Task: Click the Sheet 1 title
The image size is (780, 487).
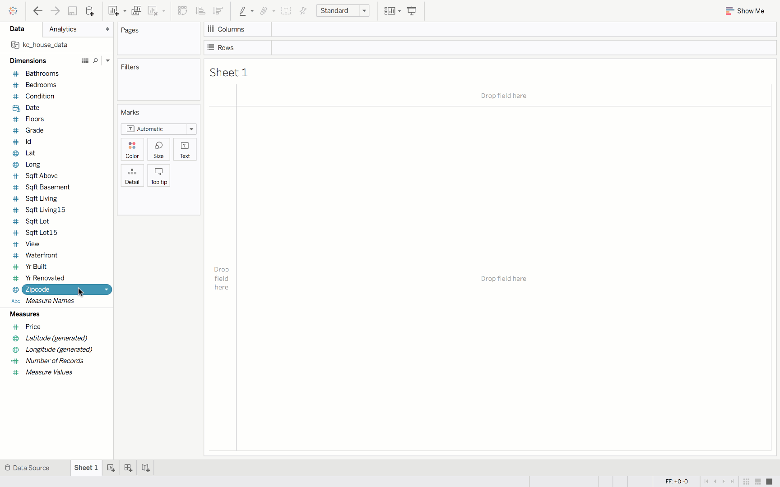Action: 228,73
